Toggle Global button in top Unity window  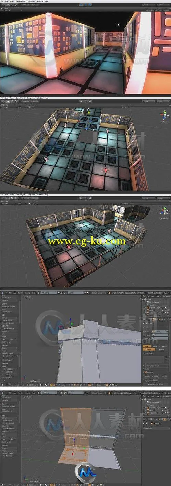coord(34,5)
